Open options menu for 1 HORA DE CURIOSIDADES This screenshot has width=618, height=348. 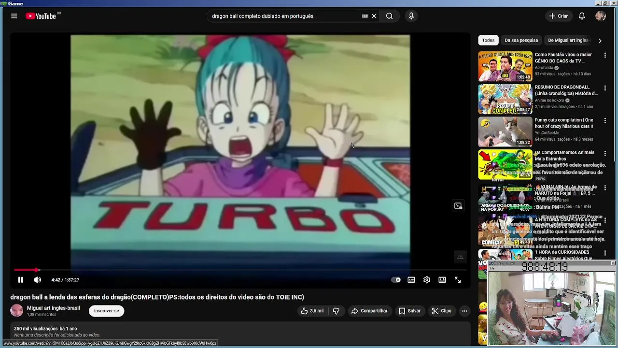pyautogui.click(x=605, y=253)
